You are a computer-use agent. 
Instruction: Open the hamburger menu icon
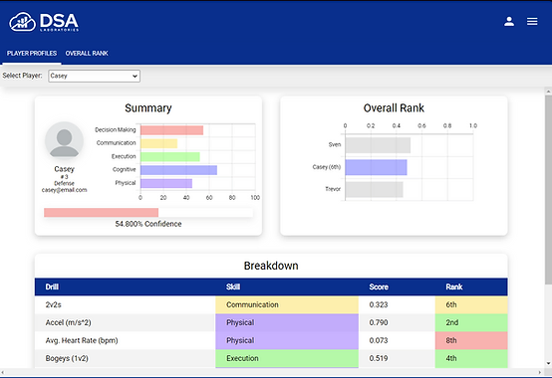click(532, 22)
